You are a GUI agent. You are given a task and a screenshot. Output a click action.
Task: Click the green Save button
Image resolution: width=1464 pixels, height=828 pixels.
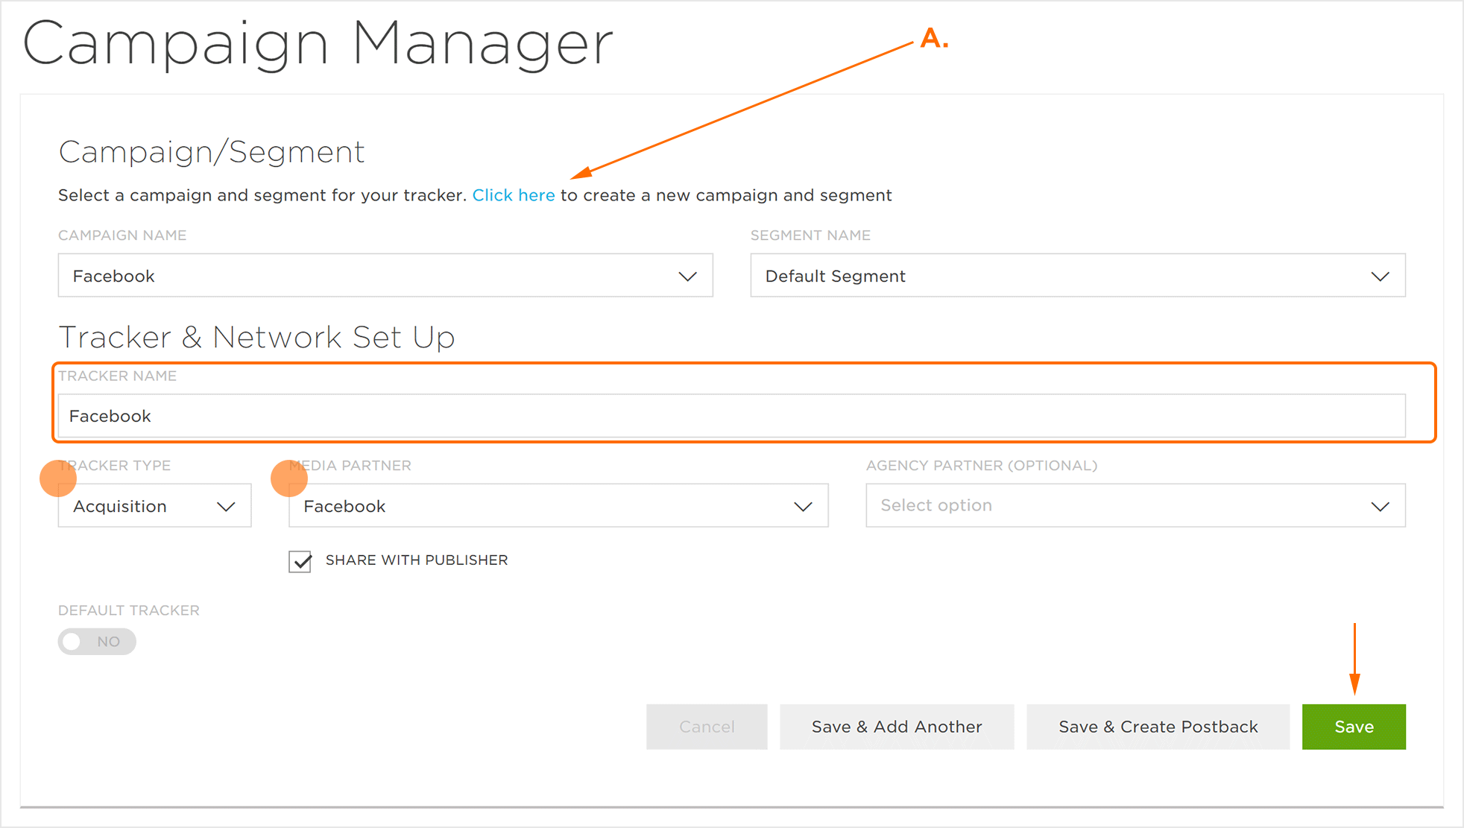point(1354,727)
